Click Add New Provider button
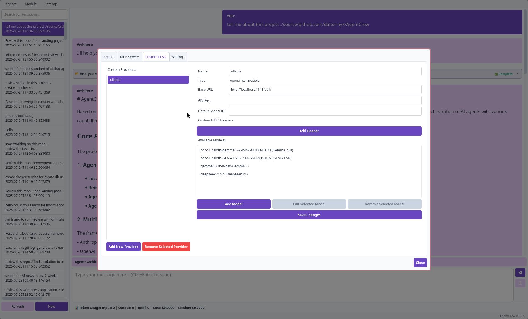Image resolution: width=528 pixels, height=319 pixels. (123, 247)
